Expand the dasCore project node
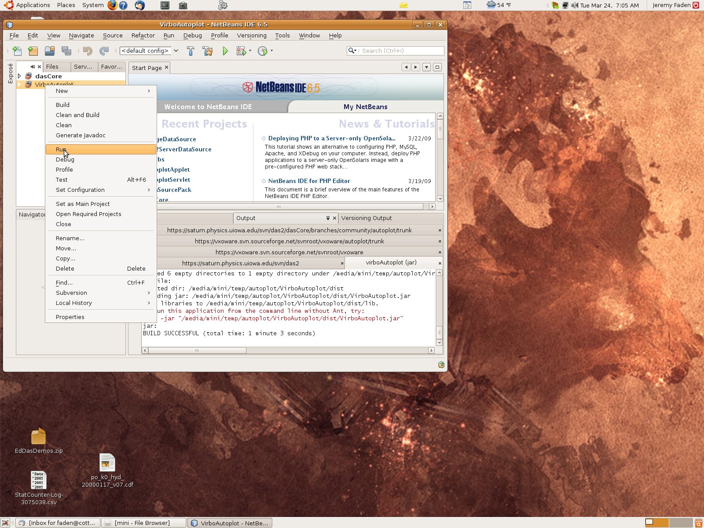Image resolution: width=704 pixels, height=528 pixels. 20,76
